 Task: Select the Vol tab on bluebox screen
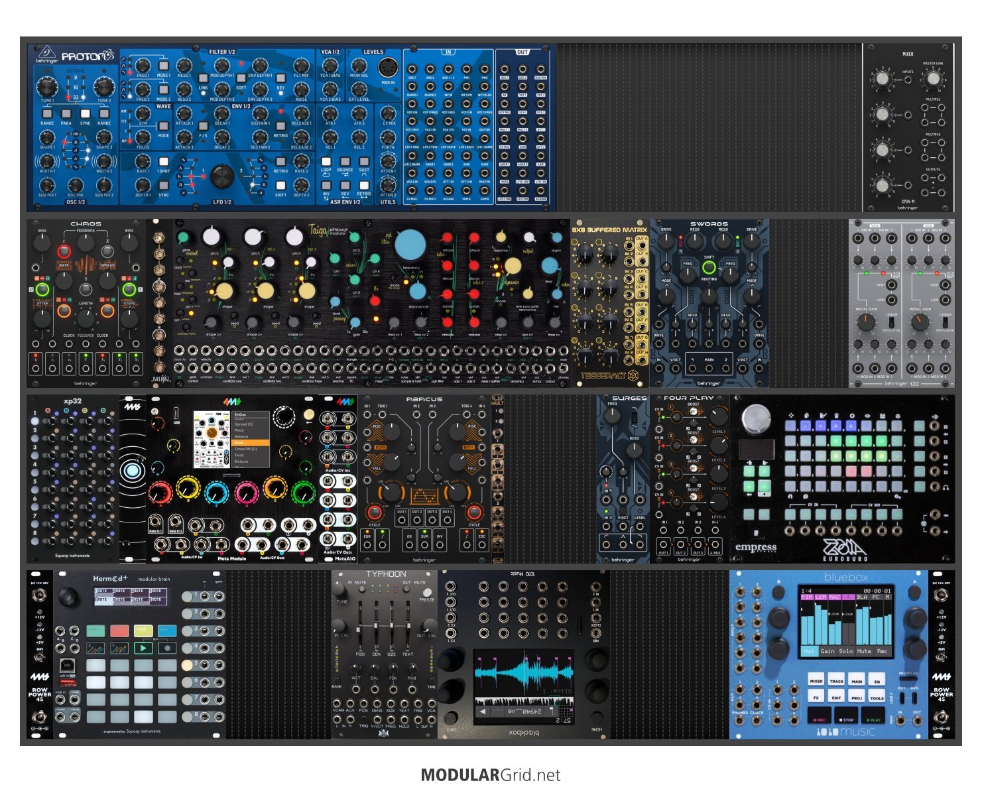click(x=809, y=651)
